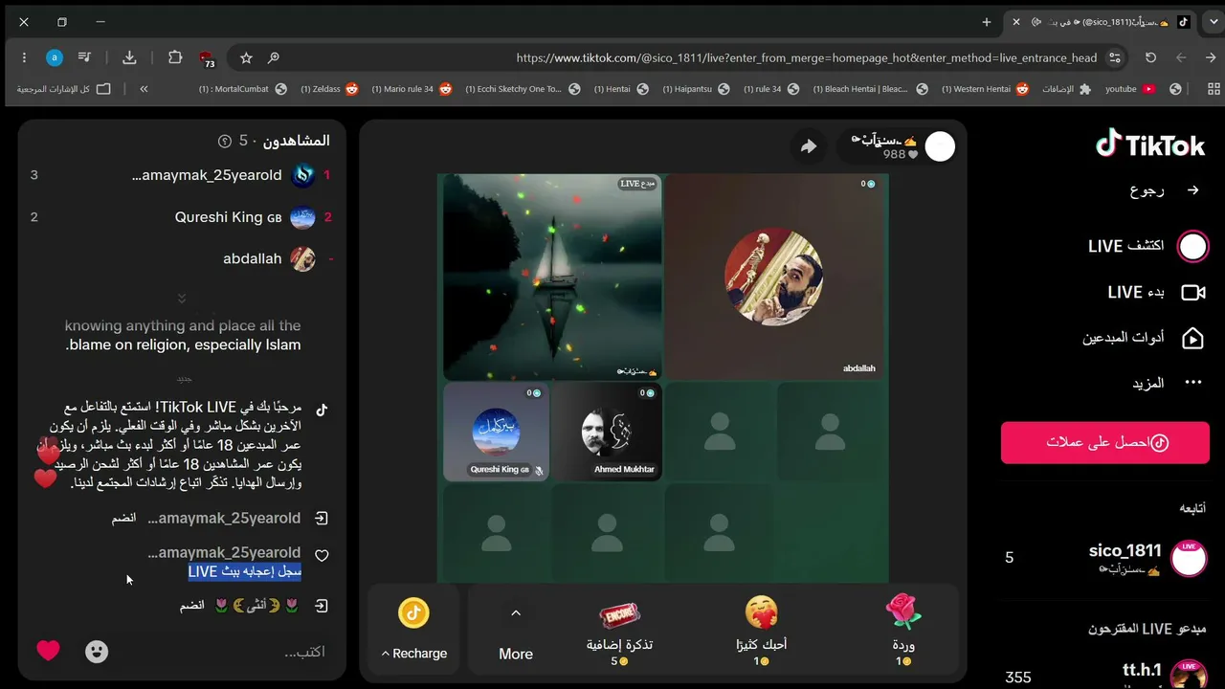Open the browser profile avatar
The width and height of the screenshot is (1225, 689).
(x=55, y=57)
